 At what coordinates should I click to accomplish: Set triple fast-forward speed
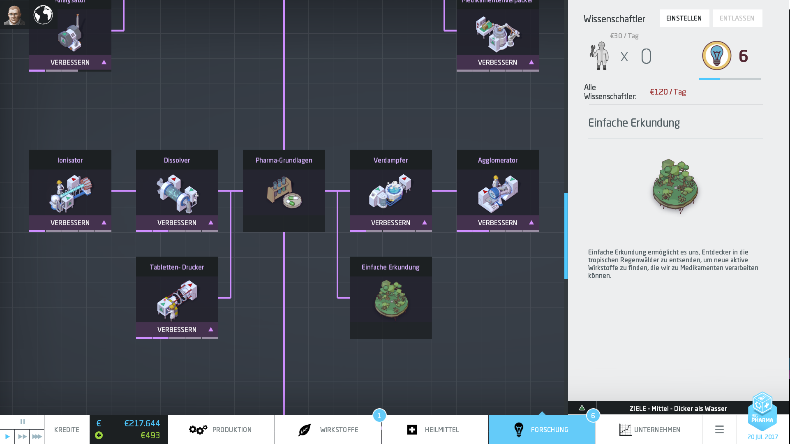[x=37, y=437]
